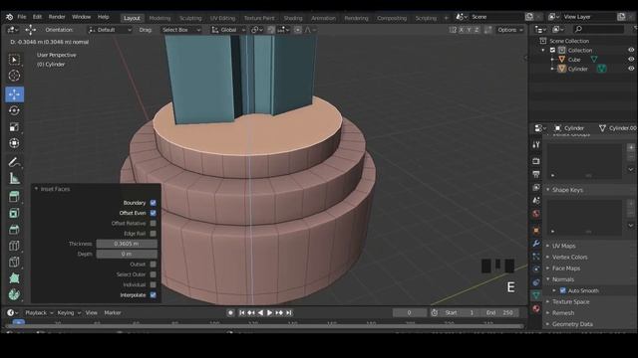Open the Keying menu in timeline
This screenshot has height=358, width=638.
click(x=69, y=312)
